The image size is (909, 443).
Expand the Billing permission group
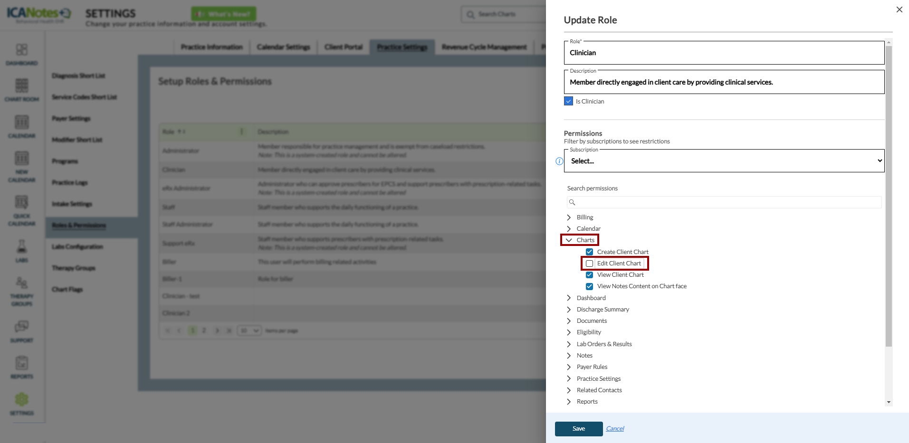[x=569, y=217]
